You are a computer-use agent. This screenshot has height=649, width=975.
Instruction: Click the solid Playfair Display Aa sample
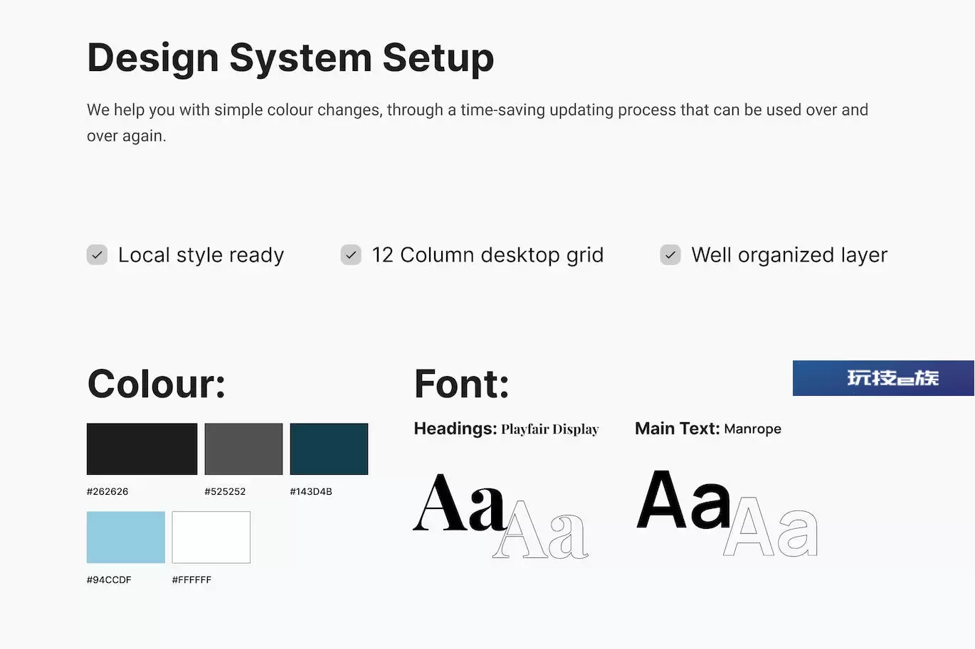[x=458, y=503]
